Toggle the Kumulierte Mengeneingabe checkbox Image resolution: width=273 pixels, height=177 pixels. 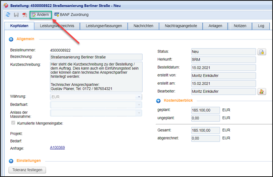(x=13, y=123)
